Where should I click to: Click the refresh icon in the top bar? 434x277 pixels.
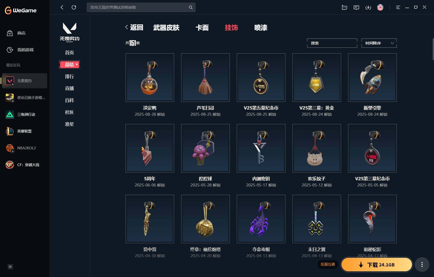[74, 7]
